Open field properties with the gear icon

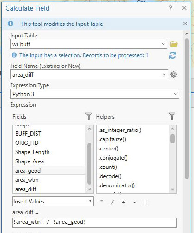coord(174,74)
